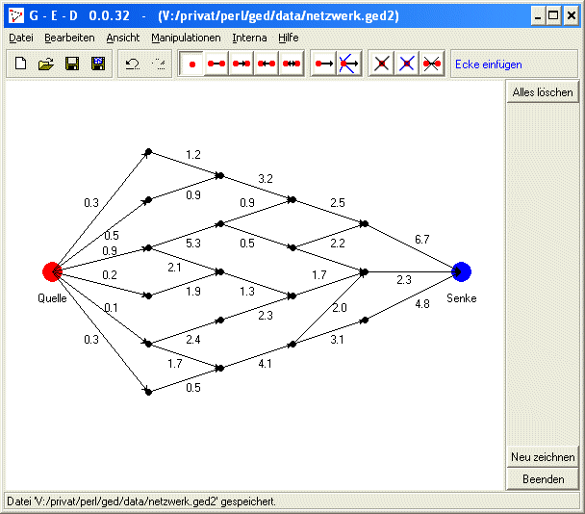This screenshot has width=585, height=514.
Task: Click the Save As floppy icon
Action: (x=98, y=64)
